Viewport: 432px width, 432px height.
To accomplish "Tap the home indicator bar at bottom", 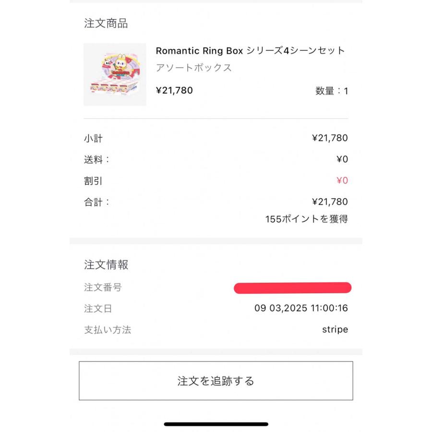I will 216,425.
